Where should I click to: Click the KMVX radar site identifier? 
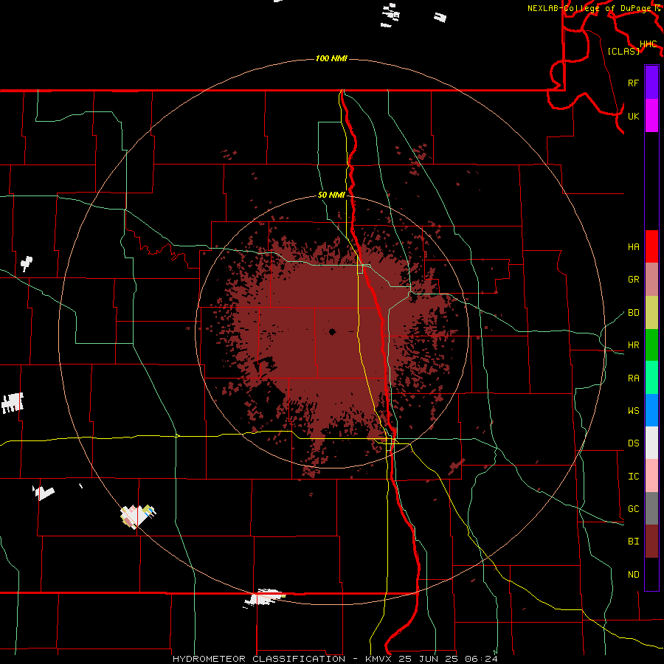(379, 659)
